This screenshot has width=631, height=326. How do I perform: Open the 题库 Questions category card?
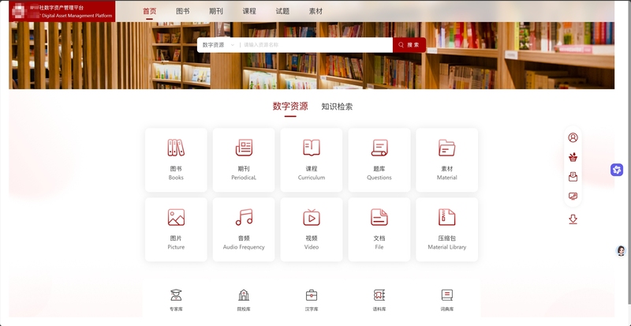tap(379, 160)
